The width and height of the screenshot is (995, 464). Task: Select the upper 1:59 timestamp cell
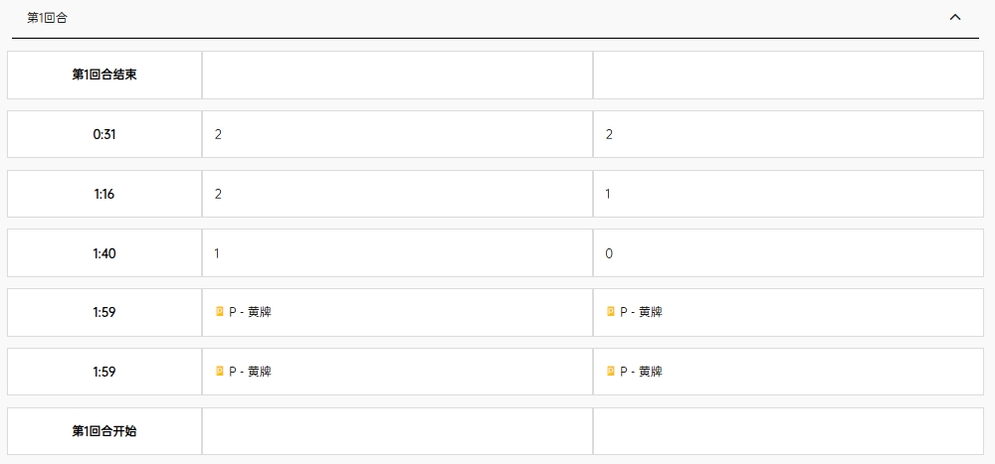[104, 313]
